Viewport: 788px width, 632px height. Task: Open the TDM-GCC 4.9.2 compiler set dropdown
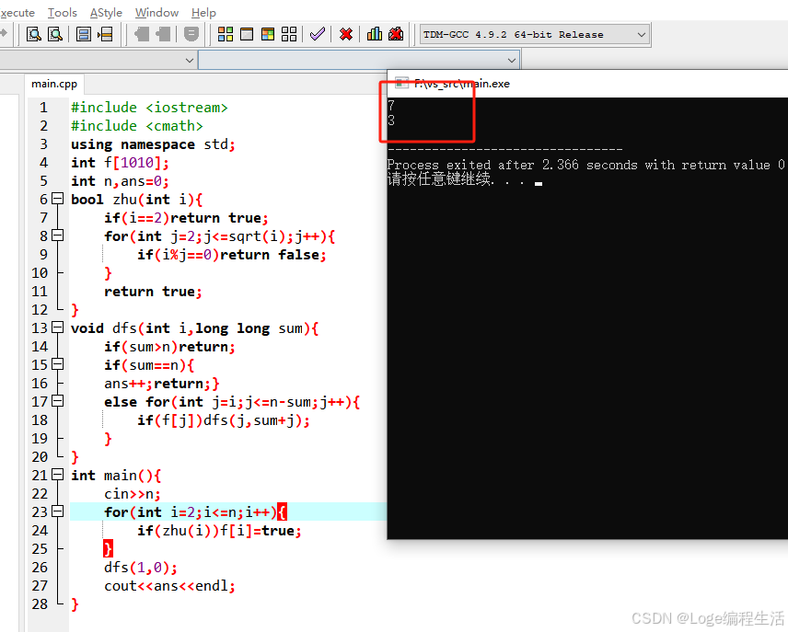(535, 35)
